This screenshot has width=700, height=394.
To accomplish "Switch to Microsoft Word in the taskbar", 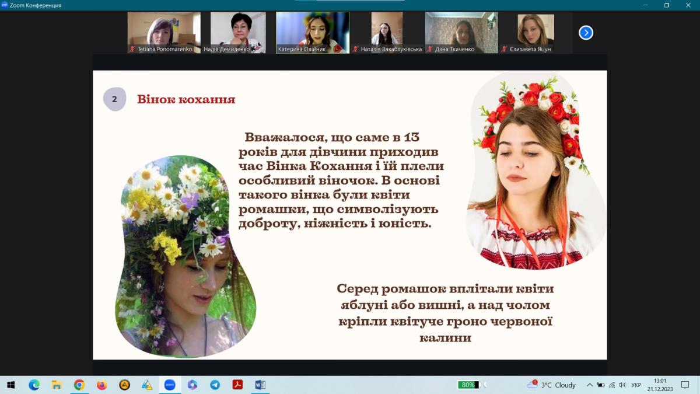I will (260, 385).
